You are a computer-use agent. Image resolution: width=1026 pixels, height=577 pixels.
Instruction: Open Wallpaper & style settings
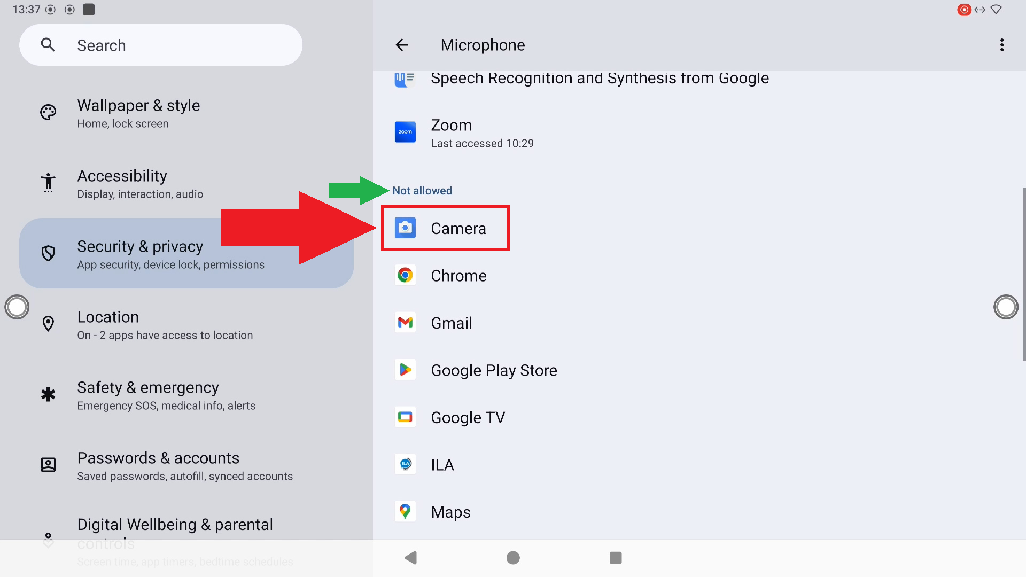[x=138, y=113]
